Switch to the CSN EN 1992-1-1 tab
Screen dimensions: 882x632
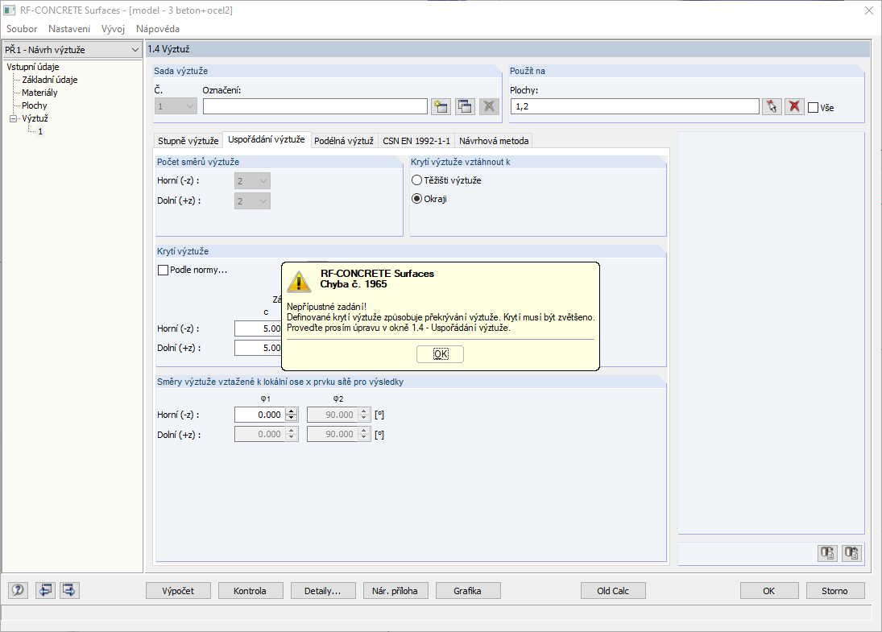[x=416, y=141]
